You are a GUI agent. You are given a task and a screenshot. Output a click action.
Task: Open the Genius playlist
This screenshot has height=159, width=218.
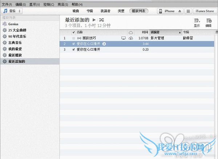pyautogui.click(x=13, y=24)
